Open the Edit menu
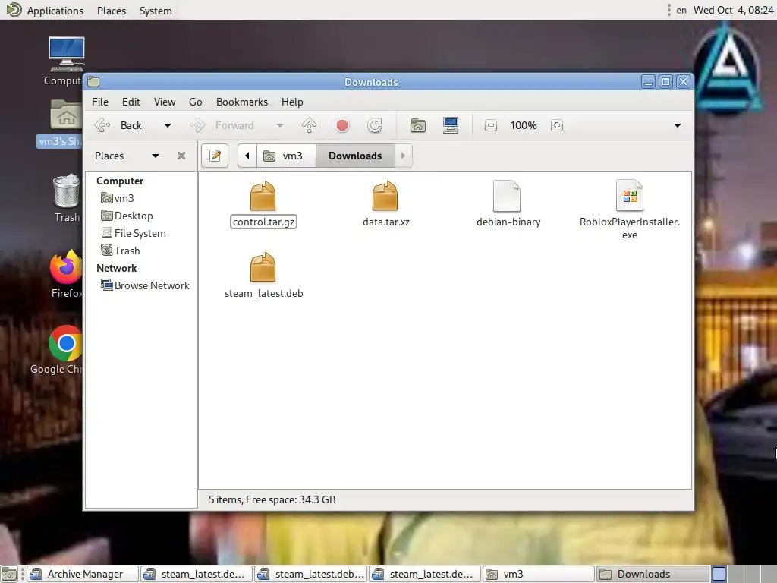This screenshot has height=583, width=777. [131, 102]
